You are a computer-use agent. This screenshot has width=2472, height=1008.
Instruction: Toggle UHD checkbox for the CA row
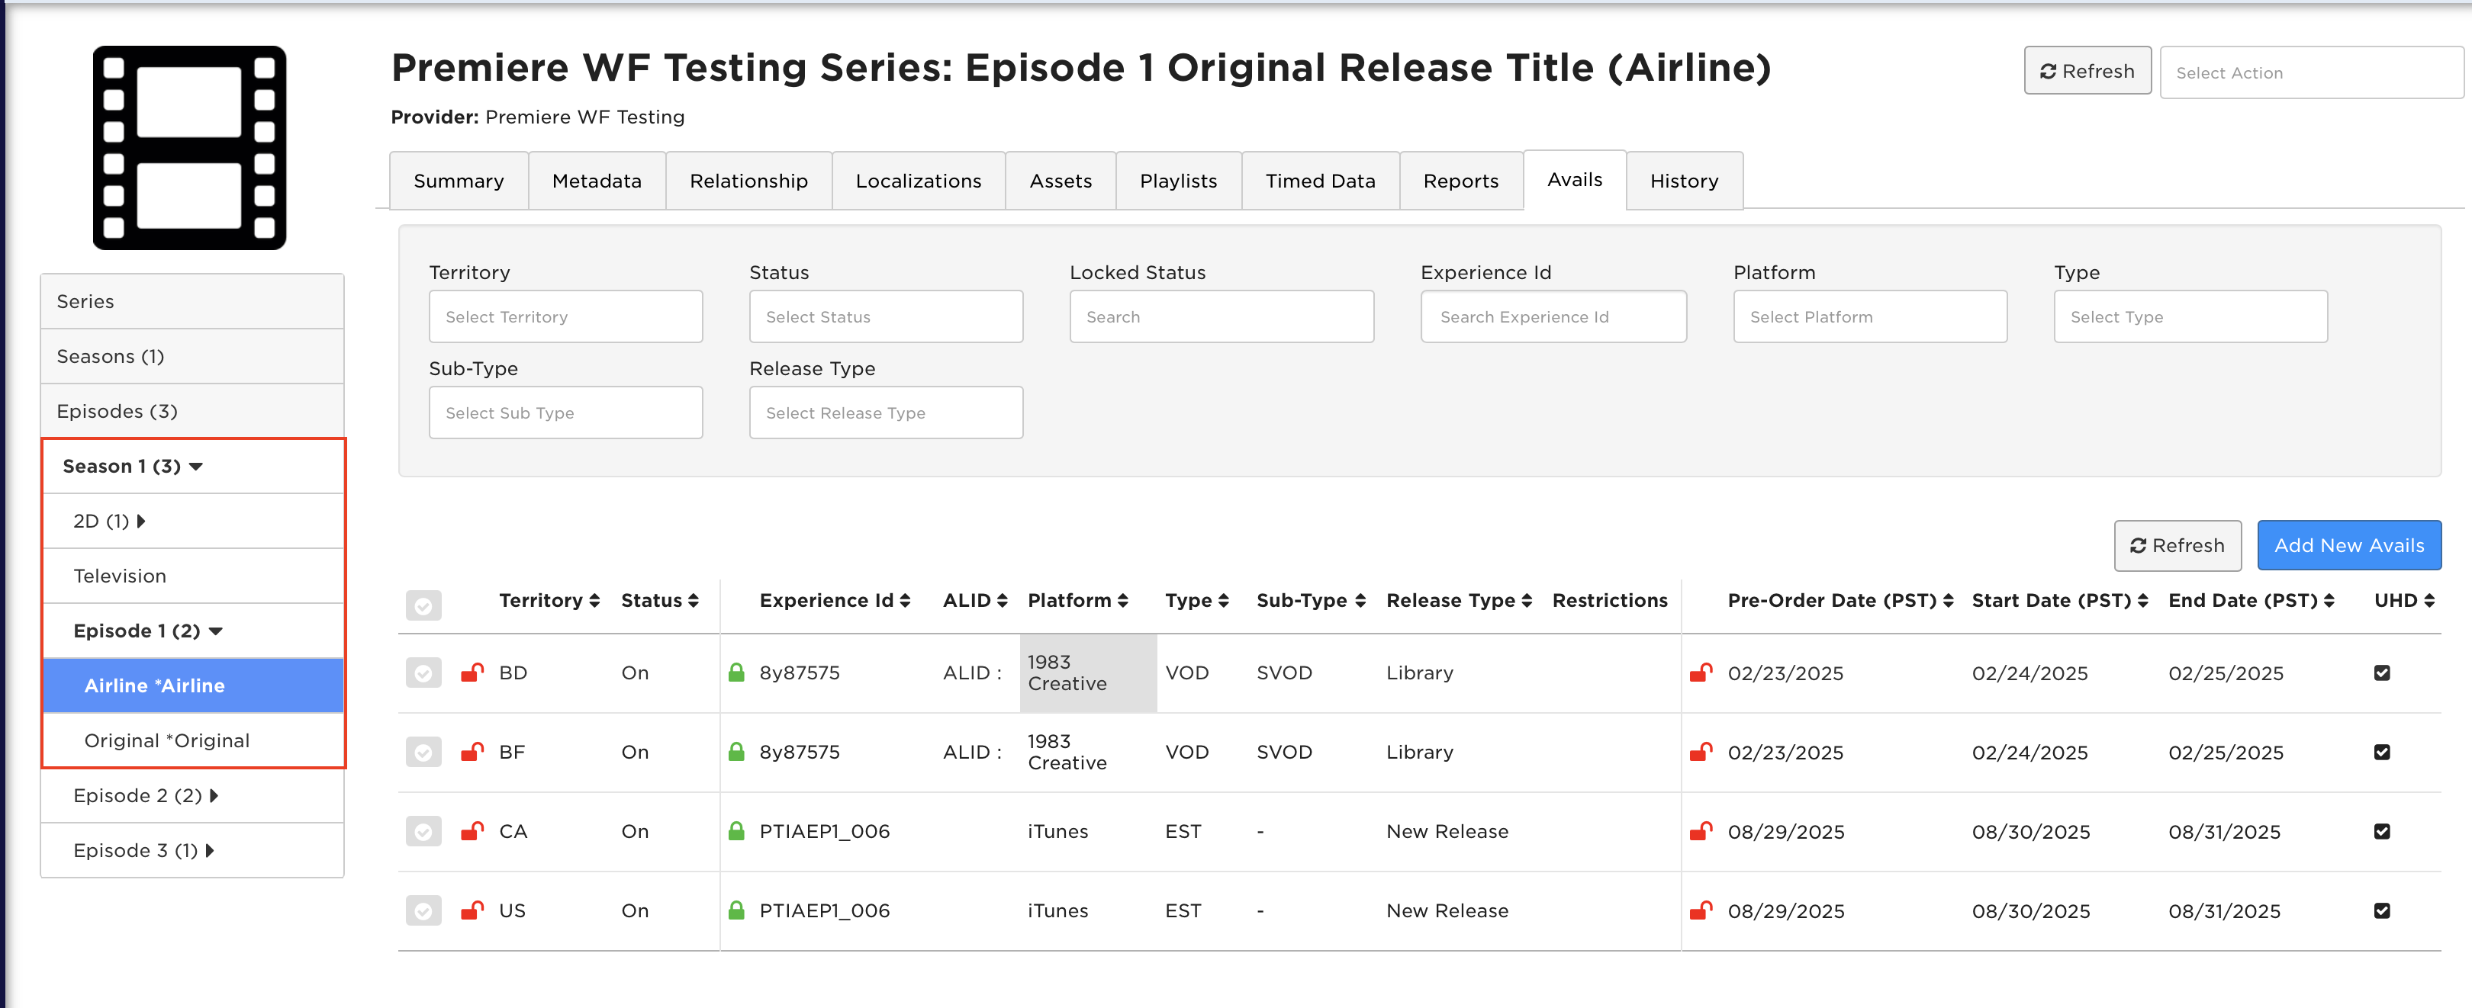coord(2381,830)
